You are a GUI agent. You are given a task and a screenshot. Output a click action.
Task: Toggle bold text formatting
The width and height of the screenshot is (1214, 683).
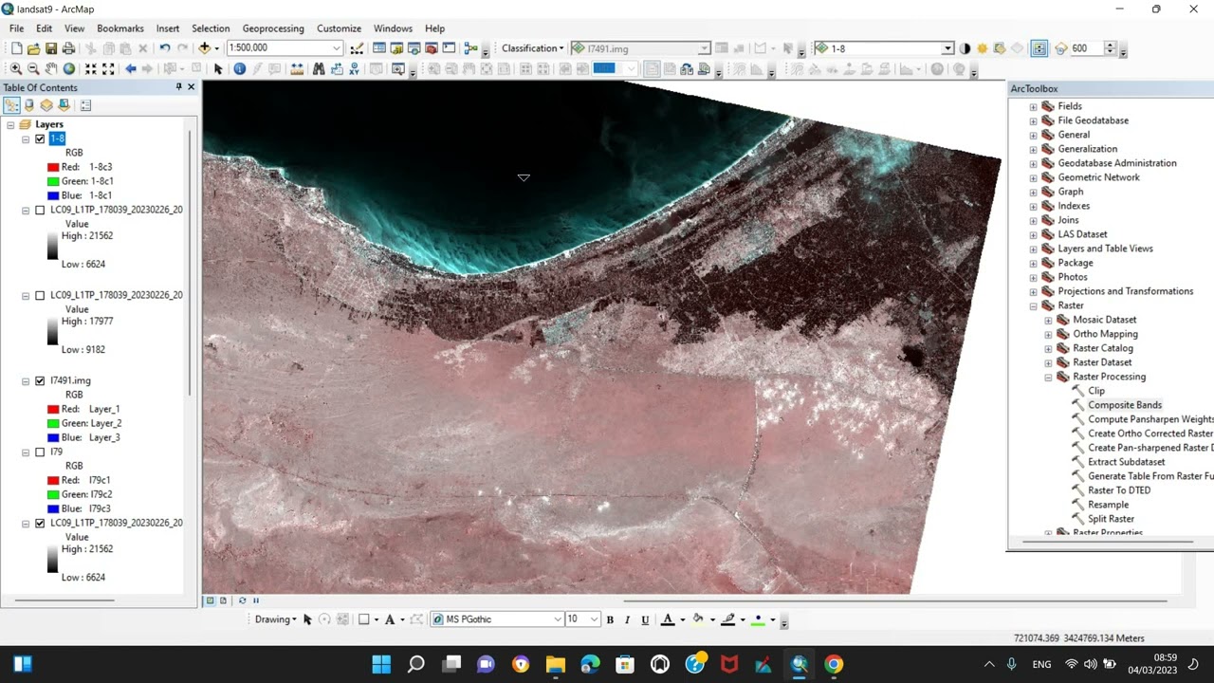[x=610, y=619]
